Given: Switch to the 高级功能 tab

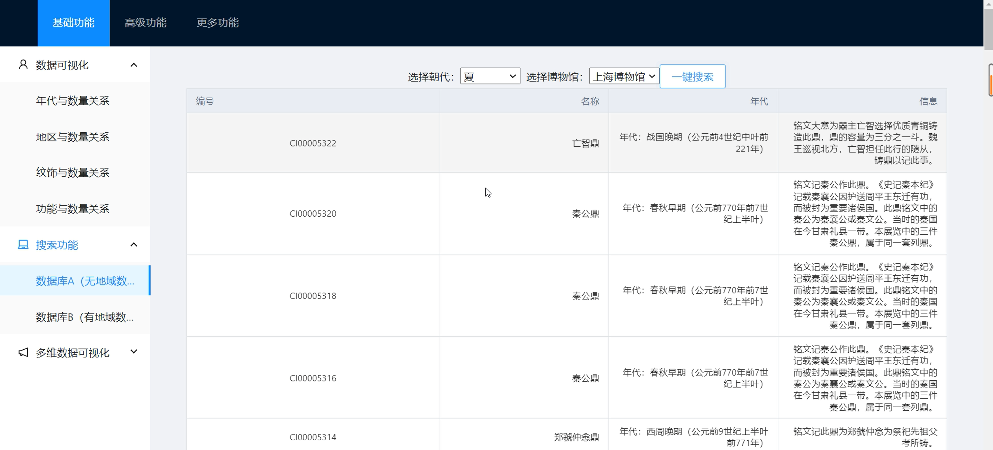Looking at the screenshot, I should [x=145, y=23].
